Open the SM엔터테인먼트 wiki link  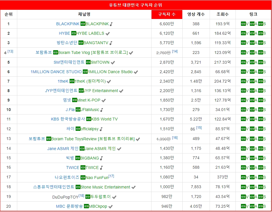pos(69,62)
